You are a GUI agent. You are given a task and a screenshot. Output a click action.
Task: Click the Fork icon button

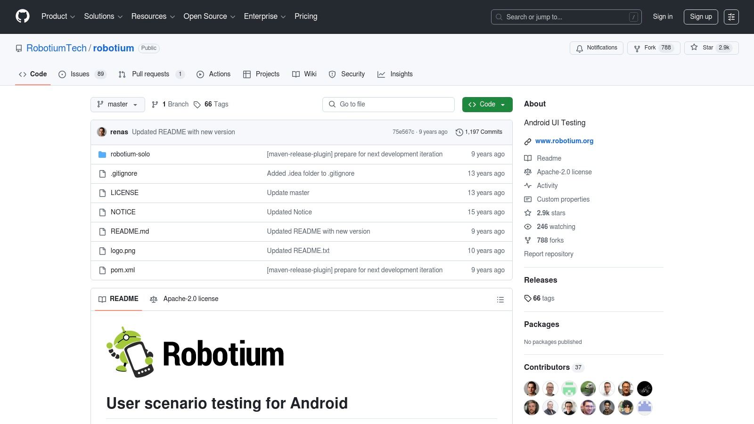tap(654, 48)
